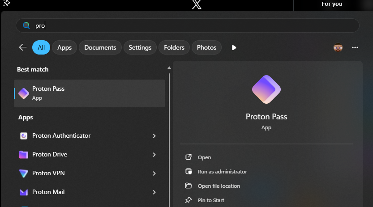The image size is (373, 207).
Task: Click the results list scroll-up arrow
Action: pyautogui.click(x=169, y=68)
